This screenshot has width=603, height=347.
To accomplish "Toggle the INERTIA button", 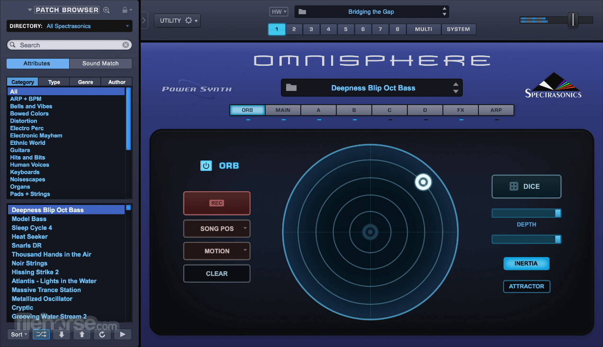I will (x=526, y=263).
